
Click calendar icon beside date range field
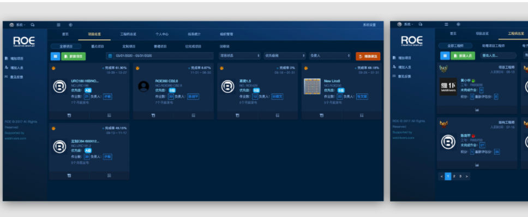coord(110,56)
